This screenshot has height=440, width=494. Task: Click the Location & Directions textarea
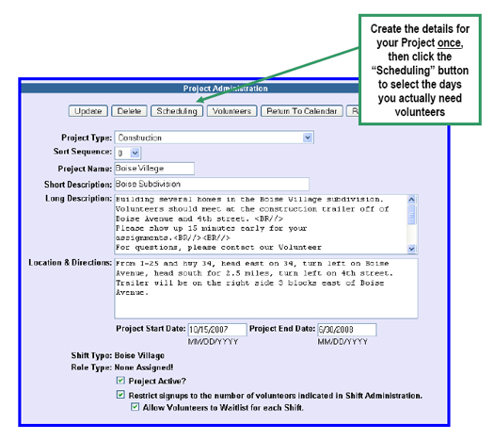click(266, 288)
